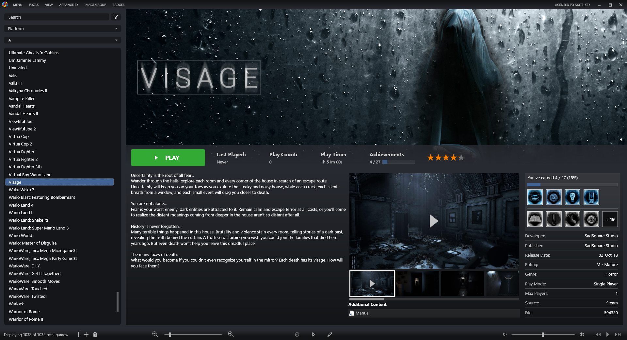
Task: Select Valkyria Chronicles II
Action: [59, 91]
